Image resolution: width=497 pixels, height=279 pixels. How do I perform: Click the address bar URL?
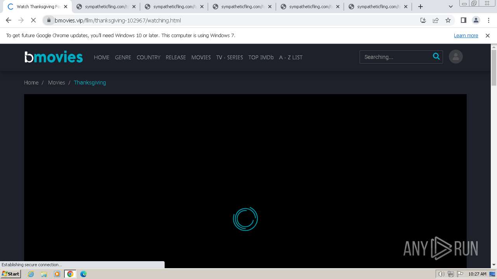point(118,21)
